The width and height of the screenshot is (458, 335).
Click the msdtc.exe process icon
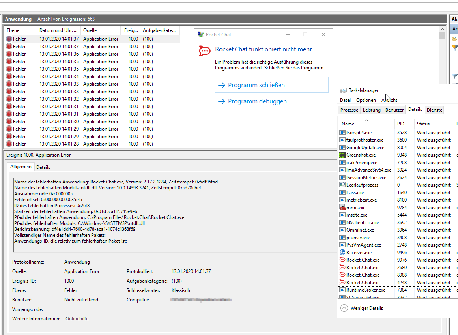(342, 215)
